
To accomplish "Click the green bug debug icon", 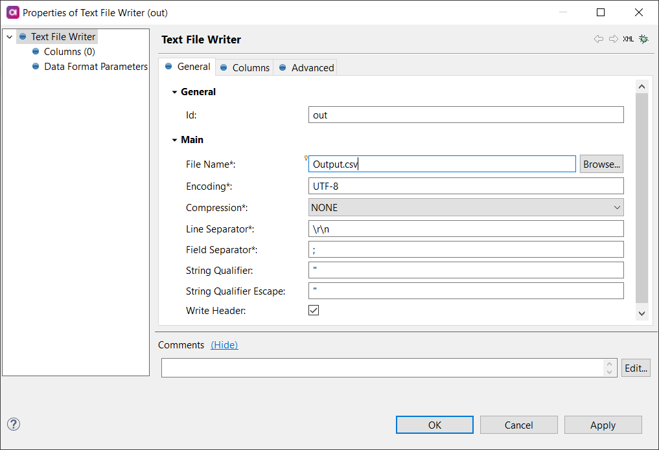I will (x=643, y=39).
